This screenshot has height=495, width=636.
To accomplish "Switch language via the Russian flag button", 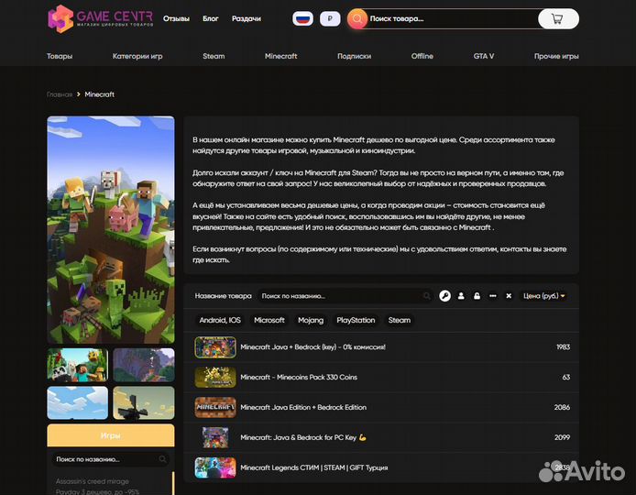I will 302,18.
